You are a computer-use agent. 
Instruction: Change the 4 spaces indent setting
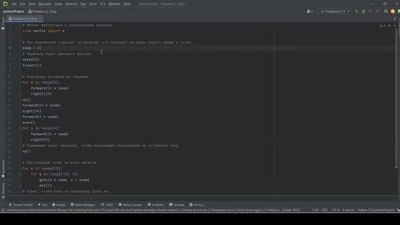(348, 210)
